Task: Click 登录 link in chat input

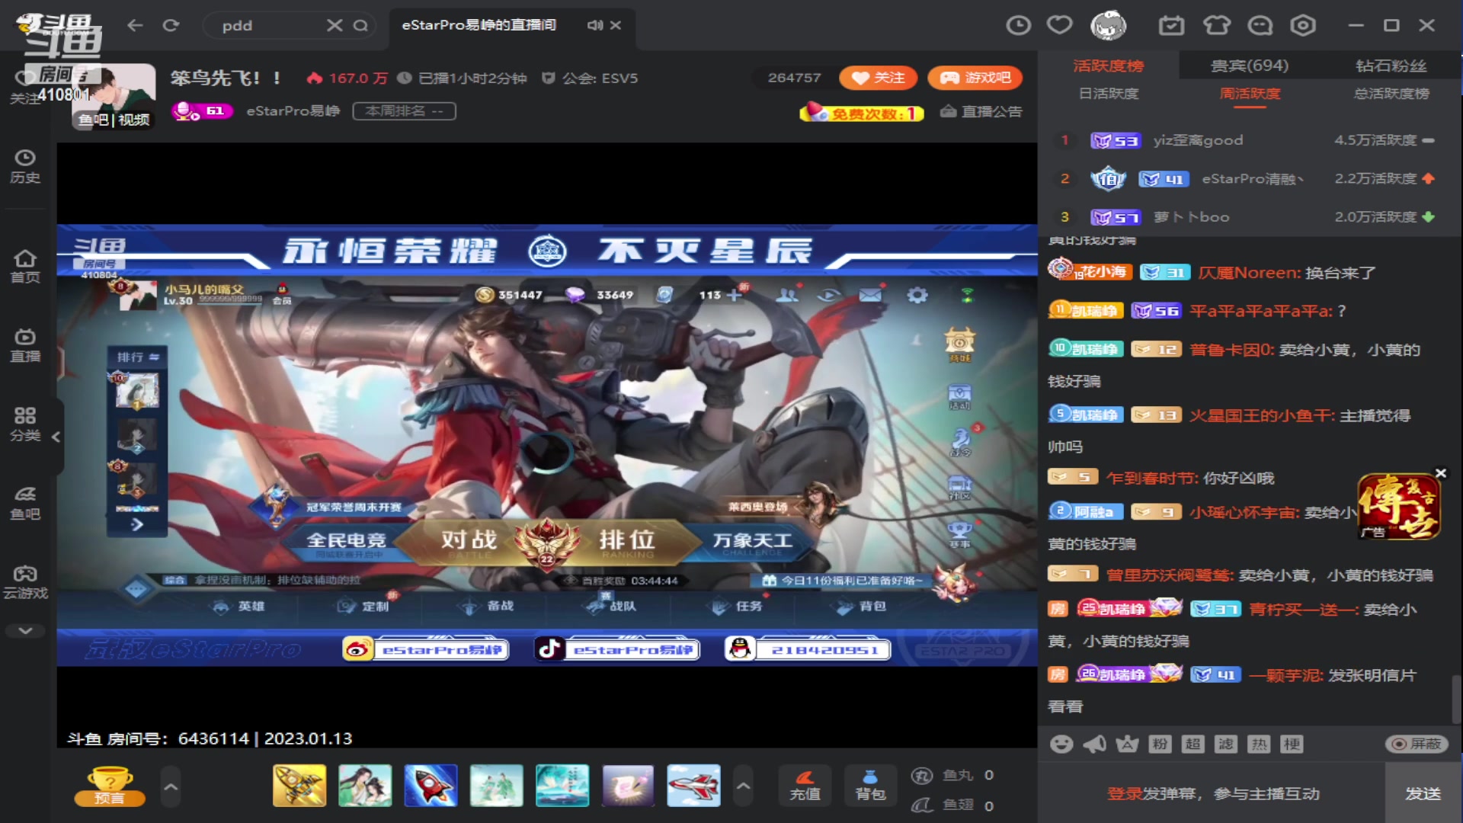Action: coord(1124,793)
